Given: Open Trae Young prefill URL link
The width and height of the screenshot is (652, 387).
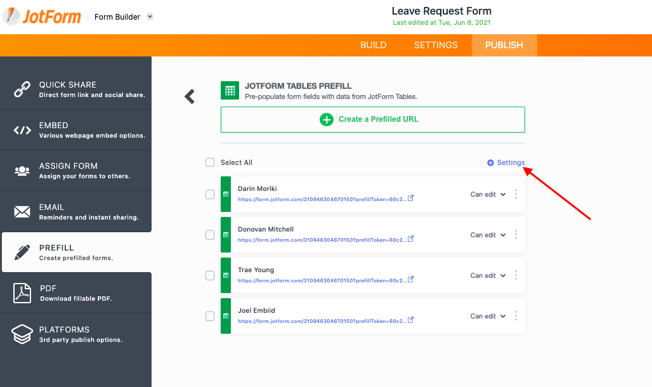Looking at the screenshot, I should 322,280.
